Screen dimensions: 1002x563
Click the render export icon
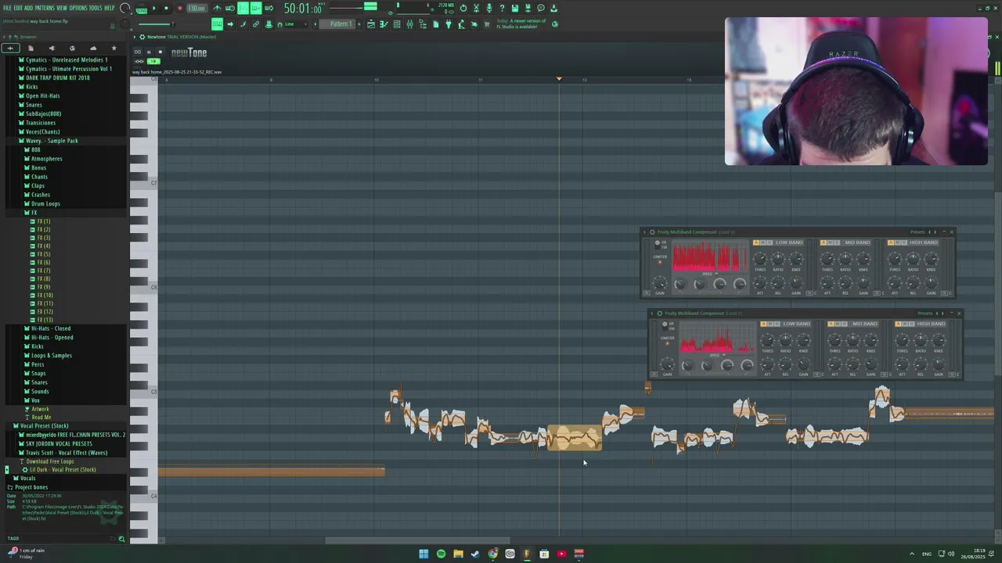[x=528, y=8]
